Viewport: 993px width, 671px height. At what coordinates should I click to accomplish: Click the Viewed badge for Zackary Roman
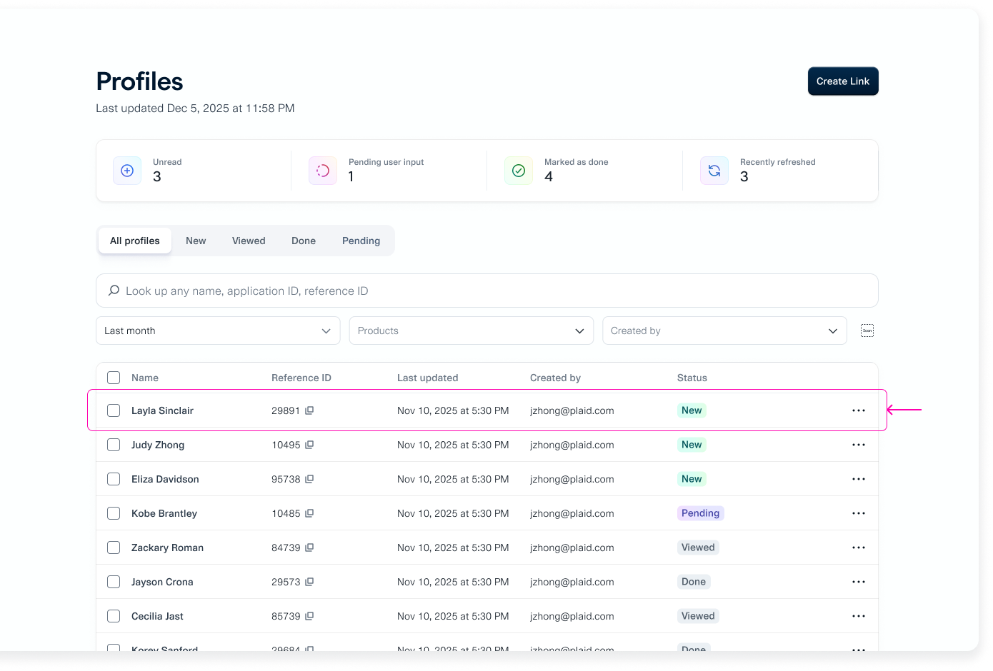tap(698, 548)
